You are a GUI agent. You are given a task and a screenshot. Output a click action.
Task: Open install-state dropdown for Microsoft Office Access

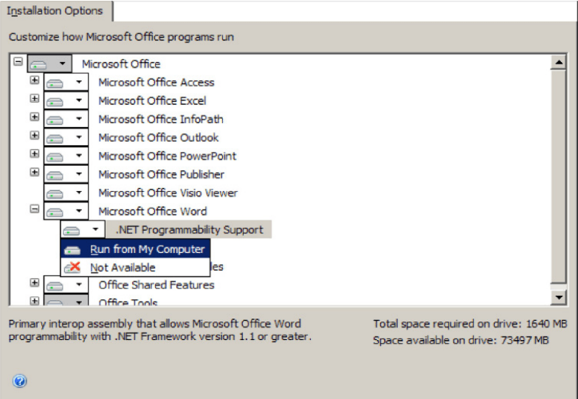click(x=66, y=82)
